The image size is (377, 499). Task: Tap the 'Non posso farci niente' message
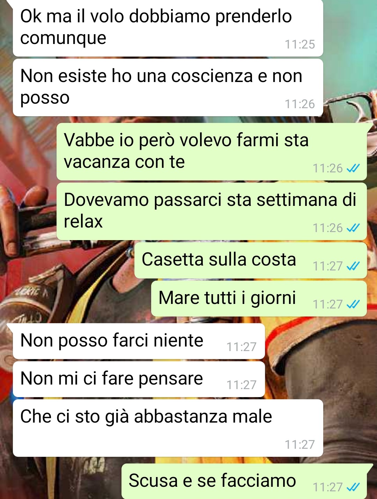point(139,341)
